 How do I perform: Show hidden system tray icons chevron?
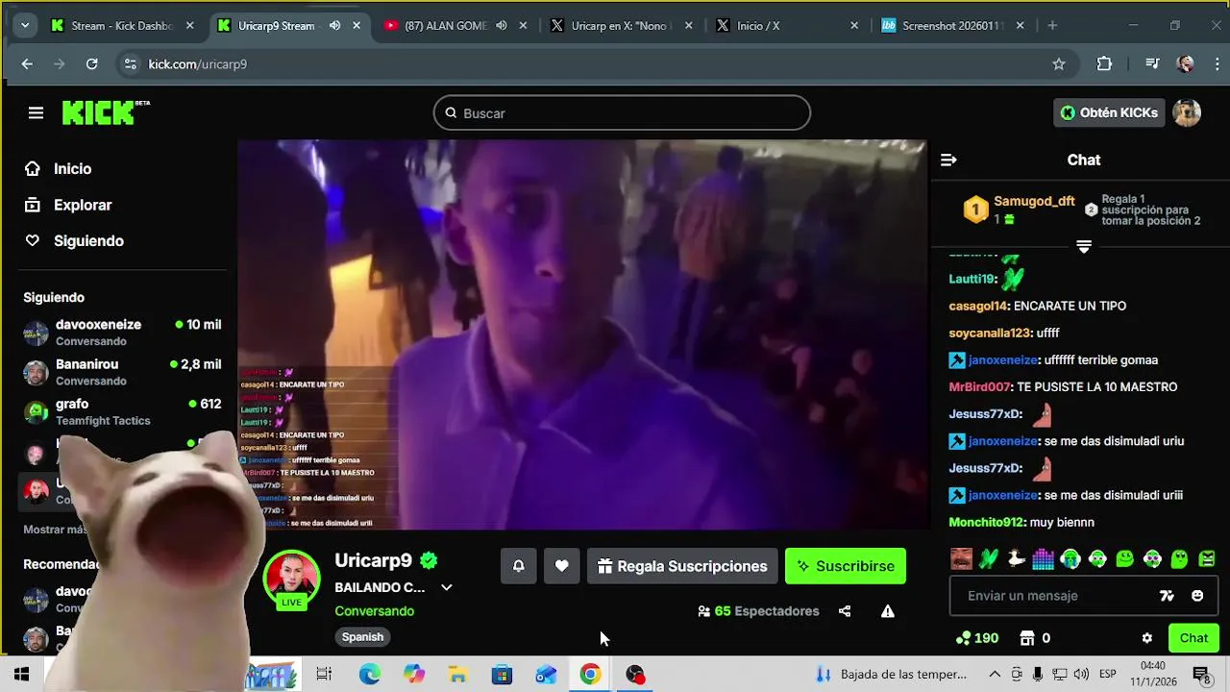pos(995,675)
